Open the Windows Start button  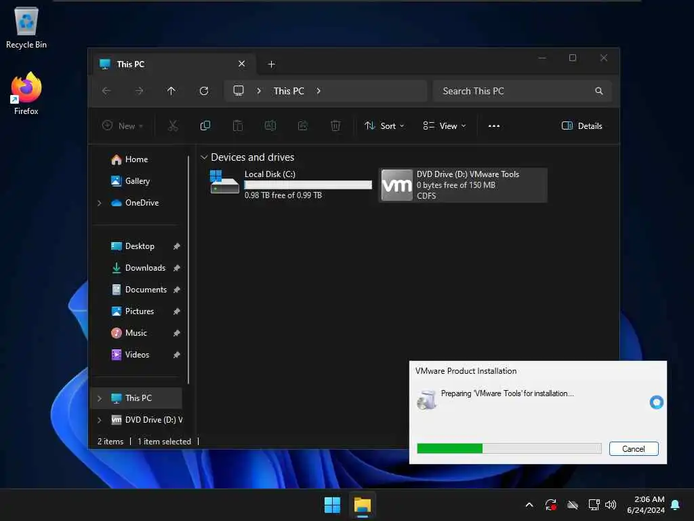332,505
